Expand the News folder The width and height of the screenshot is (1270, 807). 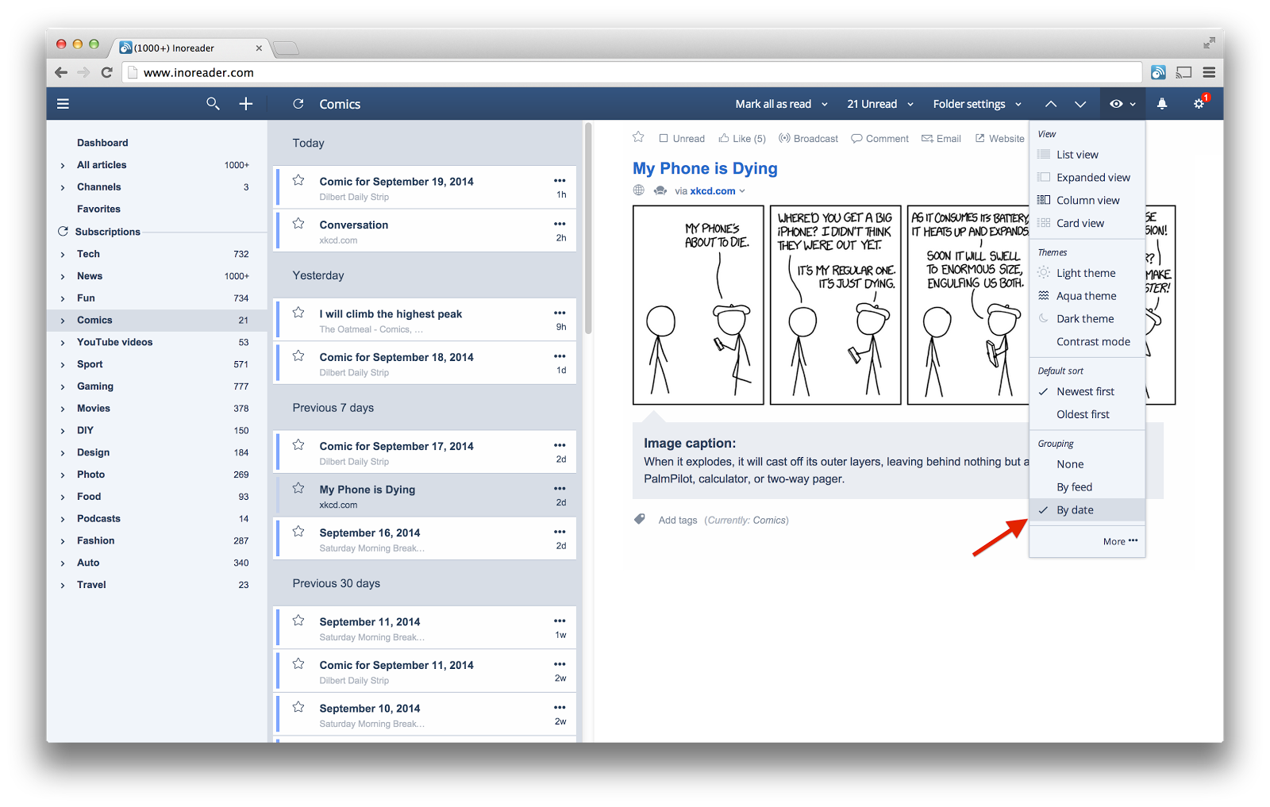pos(63,277)
